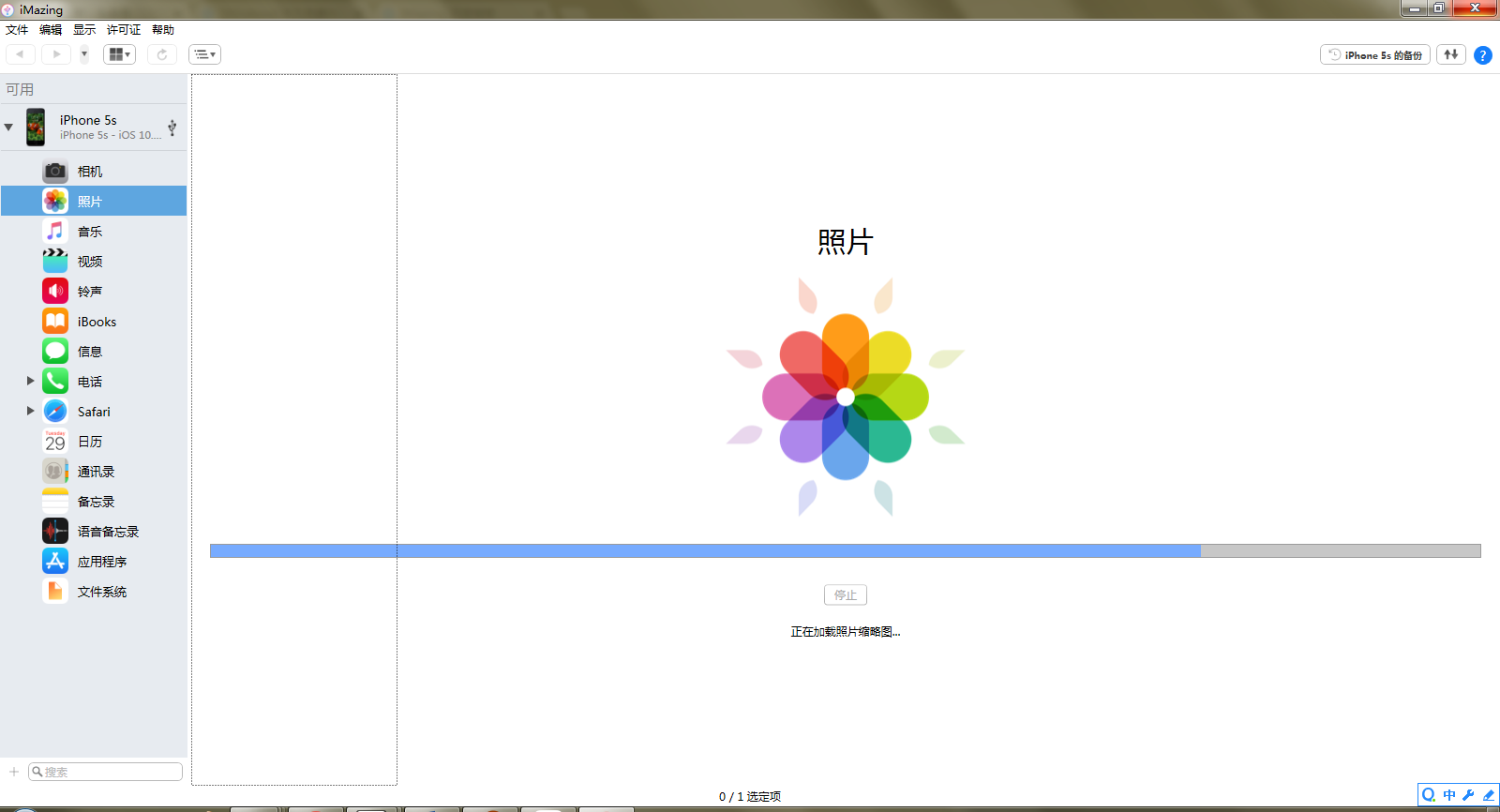Click the iPhone 5s device thumbnail

point(36,127)
